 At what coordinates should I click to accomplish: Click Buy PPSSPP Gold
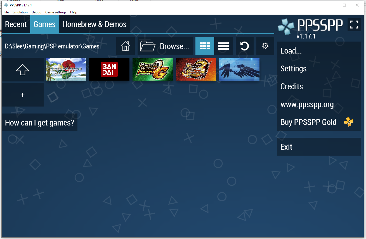[319, 122]
